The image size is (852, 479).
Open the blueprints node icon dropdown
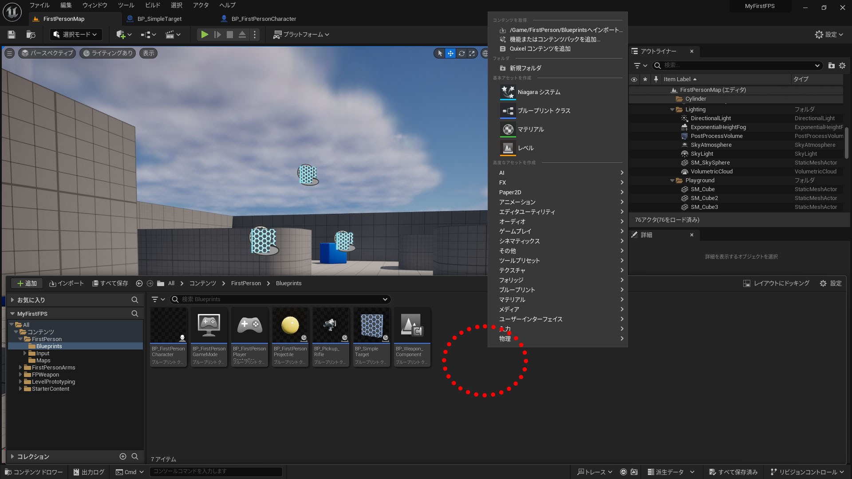[x=148, y=35]
